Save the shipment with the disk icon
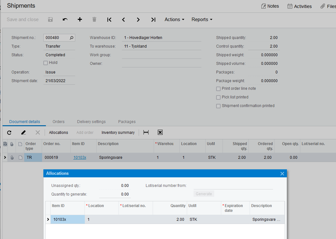The width and height of the screenshot is (336, 239). tap(50, 19)
